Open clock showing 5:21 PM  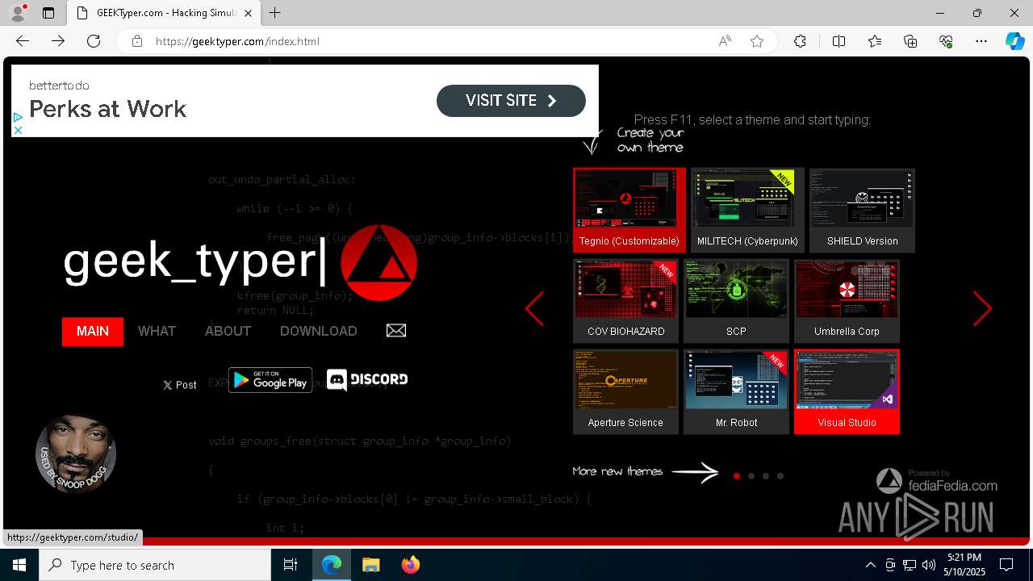pos(964,565)
